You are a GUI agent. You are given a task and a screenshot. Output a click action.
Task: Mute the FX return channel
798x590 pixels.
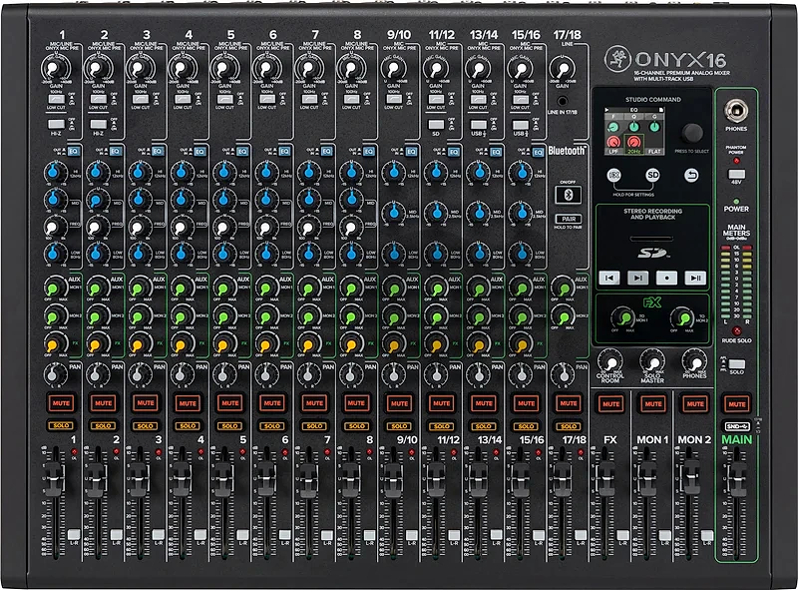click(x=610, y=403)
